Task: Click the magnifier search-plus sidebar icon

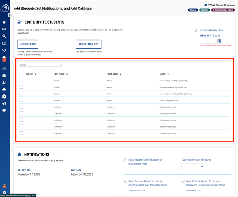Action: point(4,36)
